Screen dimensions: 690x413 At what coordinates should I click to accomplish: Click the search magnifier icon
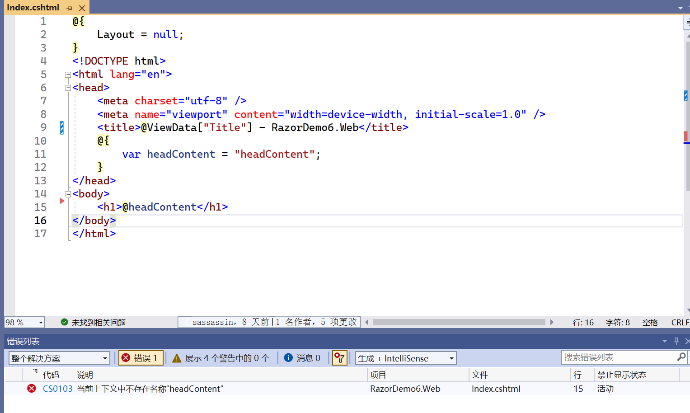[681, 357]
